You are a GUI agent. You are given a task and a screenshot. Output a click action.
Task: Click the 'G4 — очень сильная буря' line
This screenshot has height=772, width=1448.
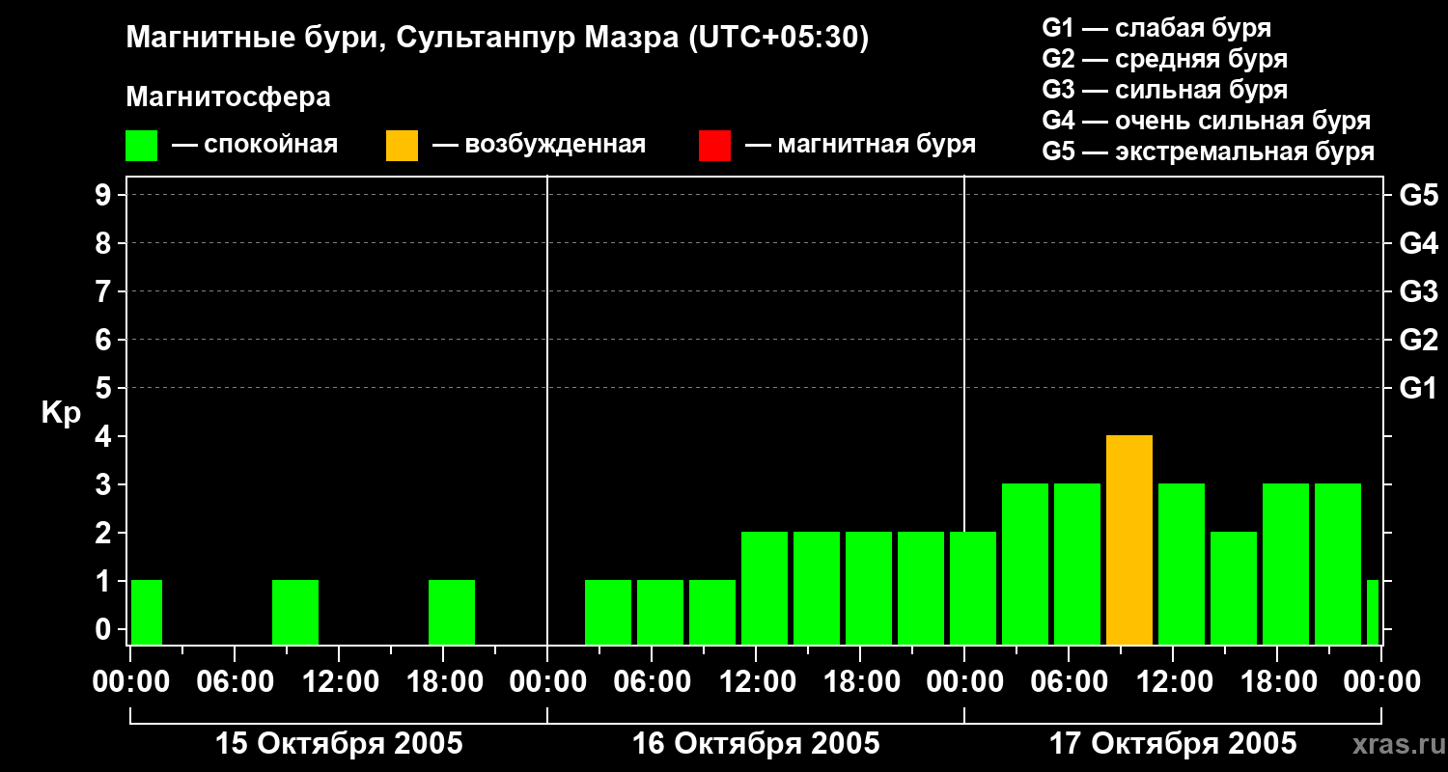coord(1207,121)
